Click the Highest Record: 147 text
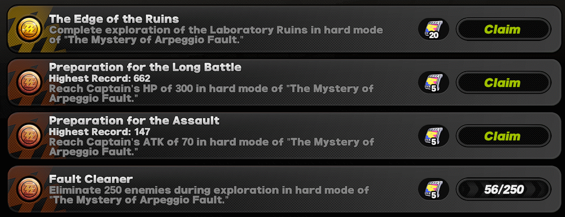 click(100, 132)
